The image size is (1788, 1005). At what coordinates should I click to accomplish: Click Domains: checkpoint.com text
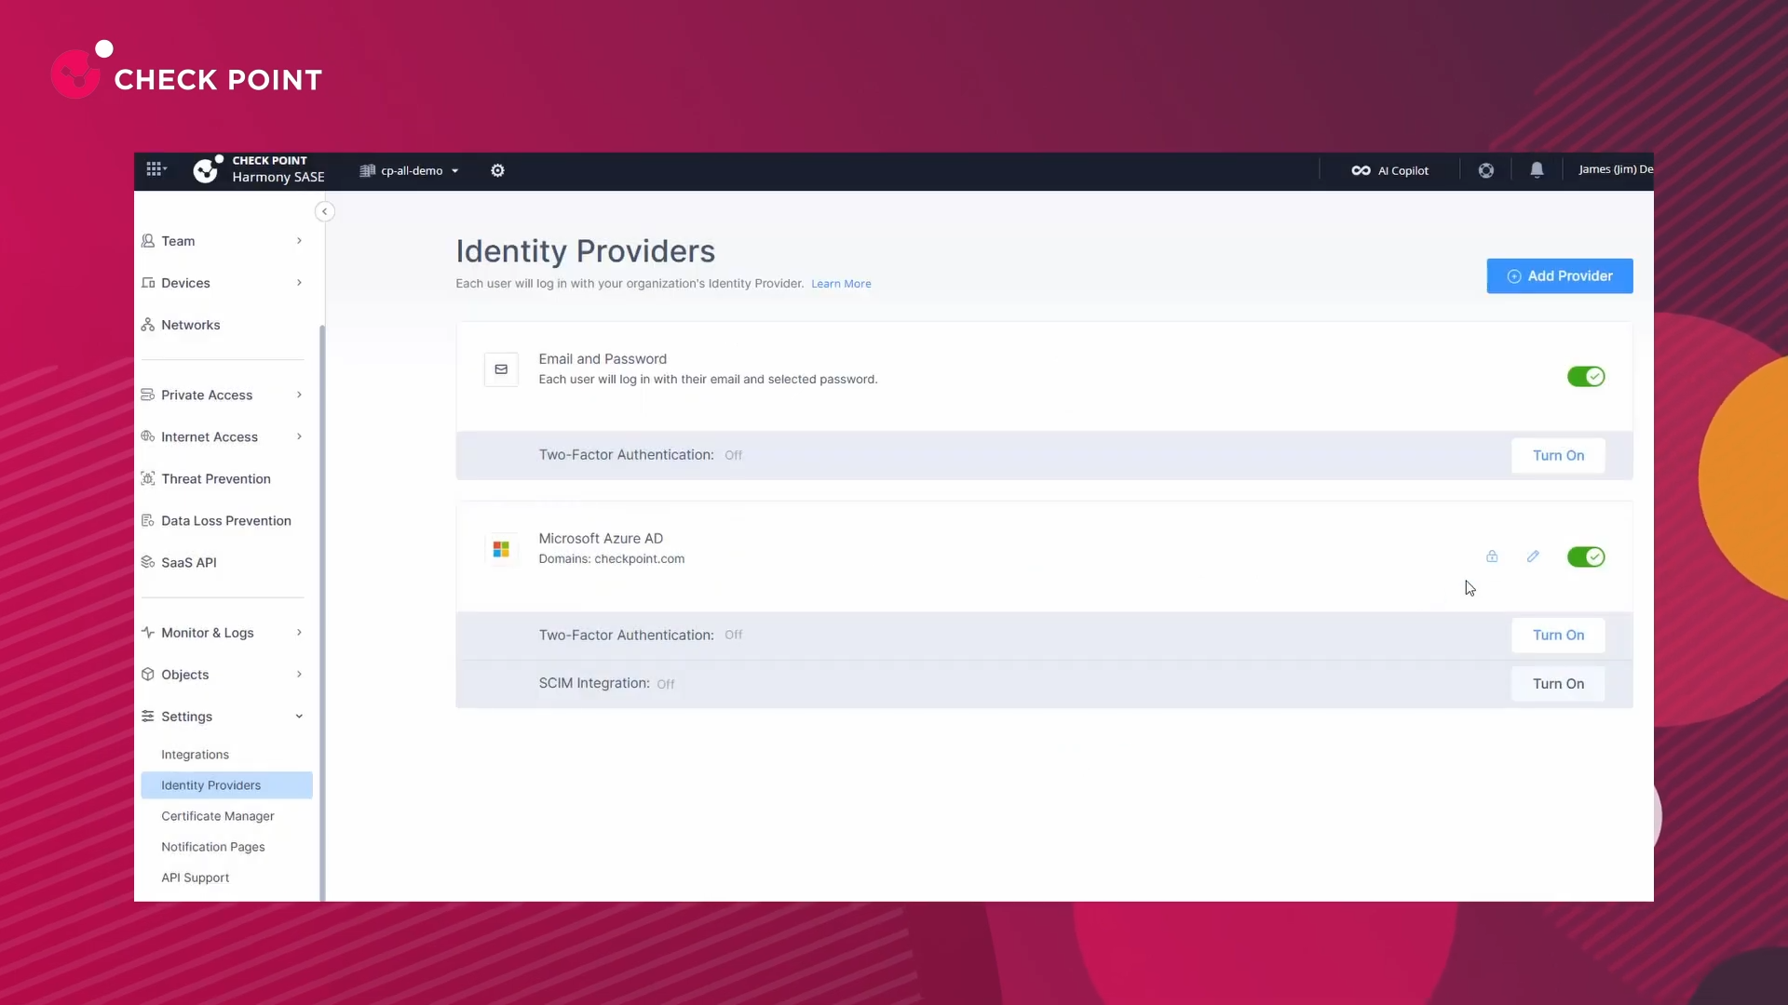point(611,559)
